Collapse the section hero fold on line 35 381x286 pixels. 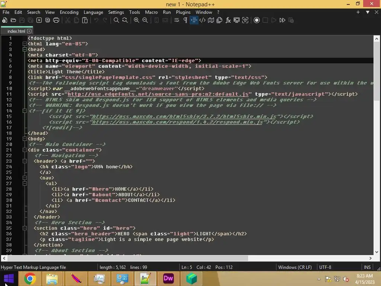point(25,228)
